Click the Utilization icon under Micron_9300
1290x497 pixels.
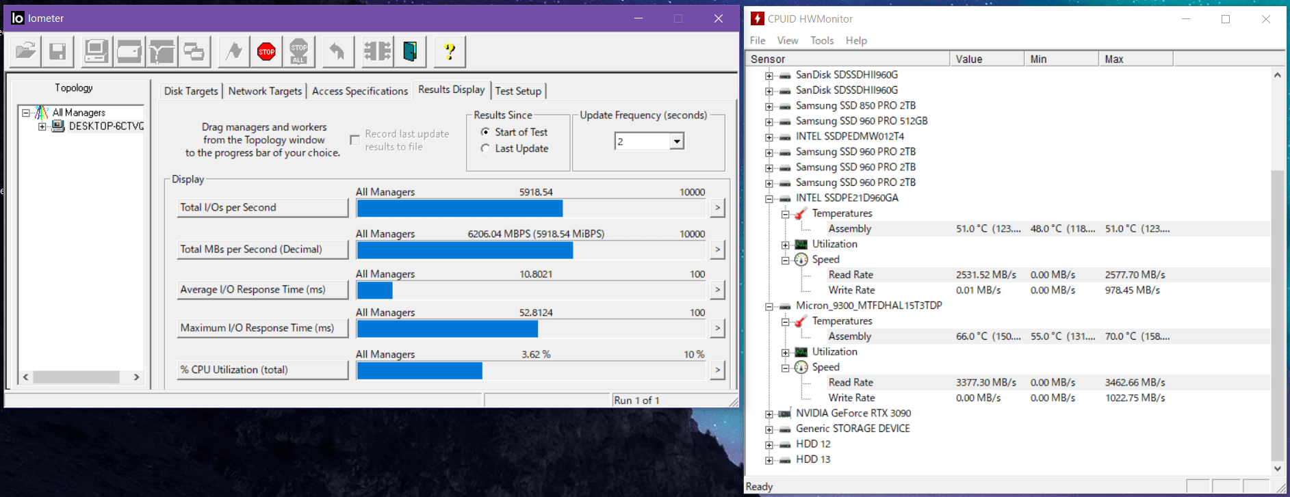coord(801,352)
